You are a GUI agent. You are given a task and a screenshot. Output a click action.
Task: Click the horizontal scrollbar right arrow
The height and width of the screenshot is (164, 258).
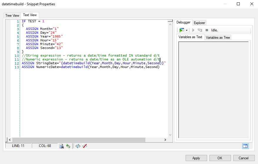(x=165, y=140)
